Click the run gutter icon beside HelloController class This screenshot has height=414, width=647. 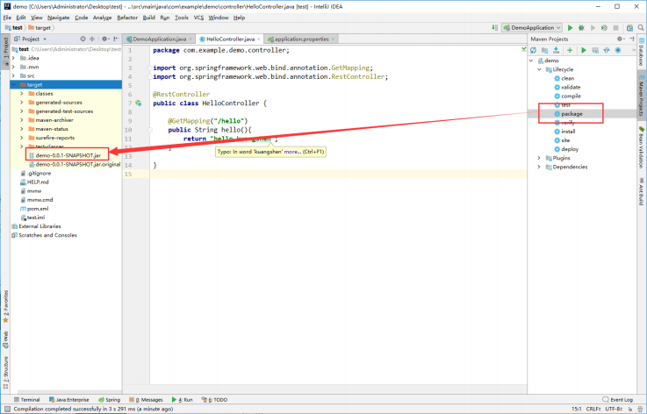139,103
